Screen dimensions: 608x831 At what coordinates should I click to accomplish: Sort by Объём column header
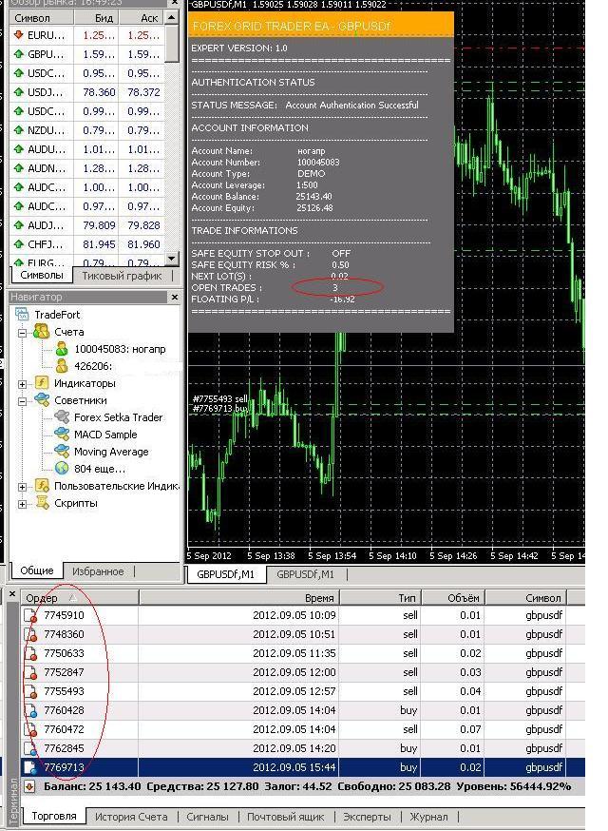(453, 598)
